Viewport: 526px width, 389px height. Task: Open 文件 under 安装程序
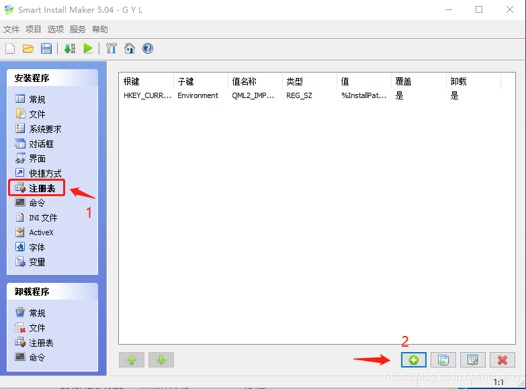pos(30,114)
